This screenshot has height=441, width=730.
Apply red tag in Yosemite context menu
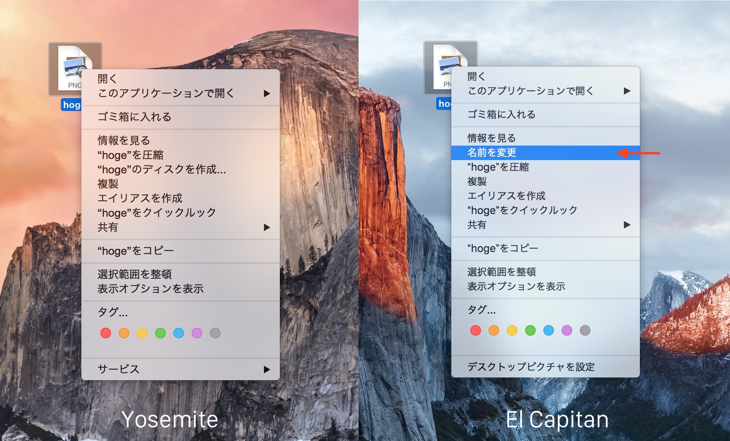[x=106, y=333]
